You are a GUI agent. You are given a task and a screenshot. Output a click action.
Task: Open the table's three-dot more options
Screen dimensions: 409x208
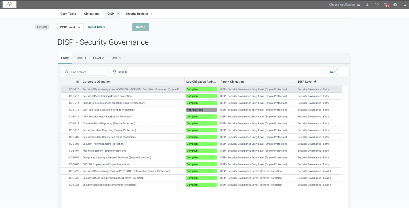coord(343,72)
